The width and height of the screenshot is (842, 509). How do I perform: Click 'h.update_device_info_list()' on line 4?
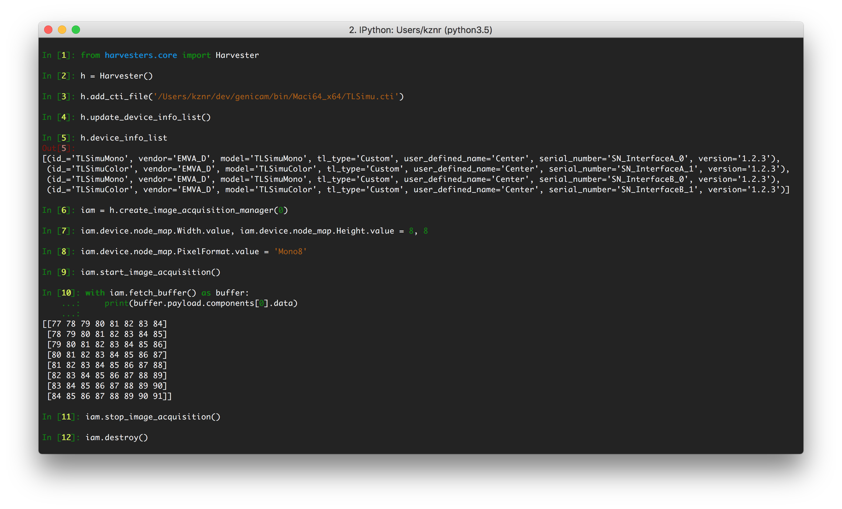tap(146, 117)
